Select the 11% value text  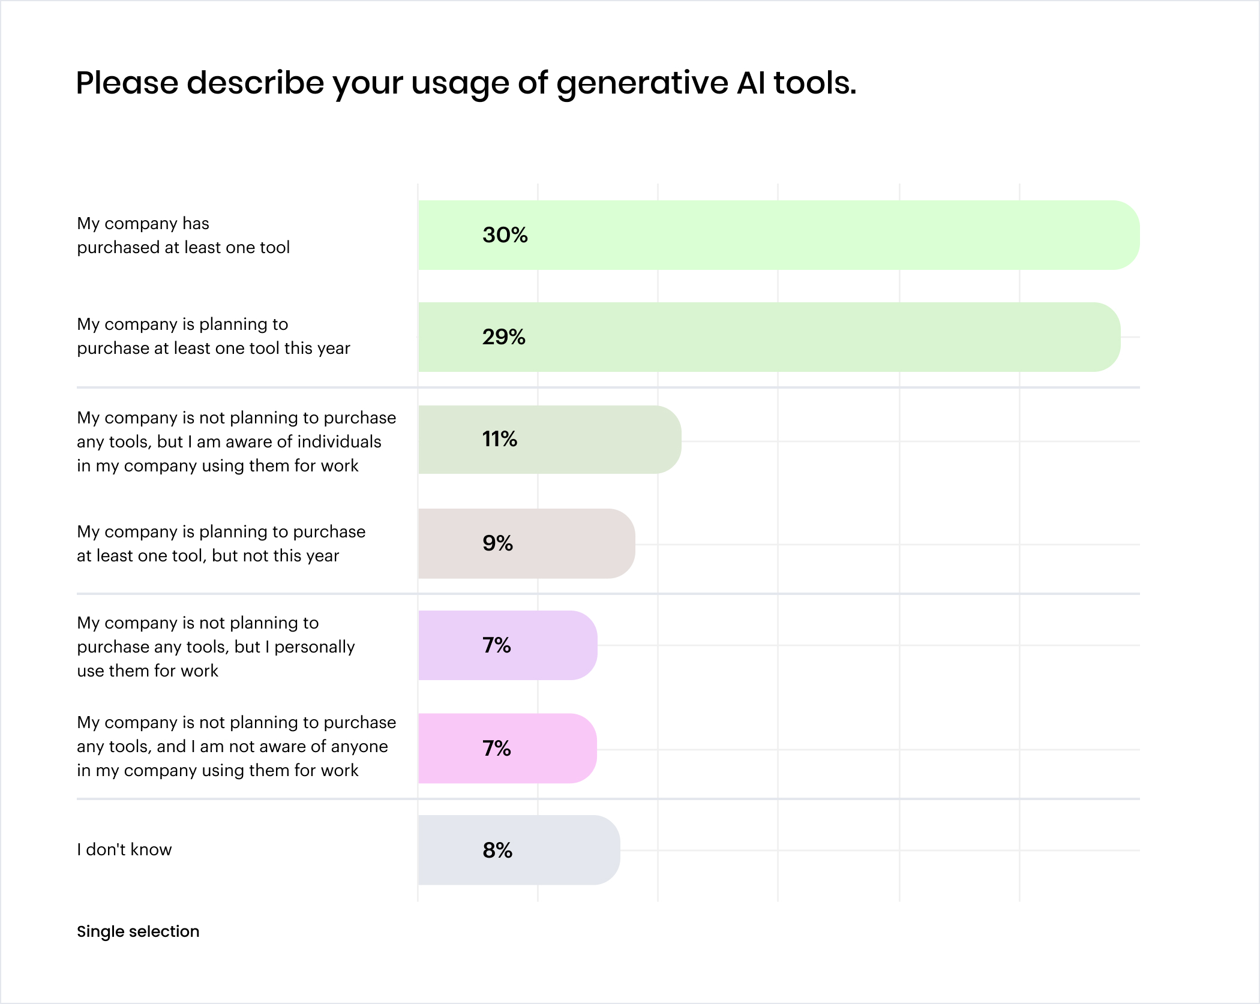point(500,440)
